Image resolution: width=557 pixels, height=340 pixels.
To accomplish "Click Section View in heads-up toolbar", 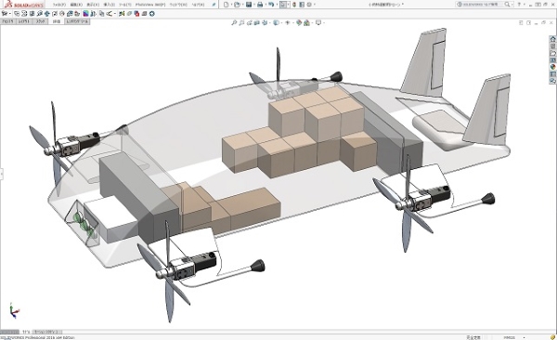I will pyautogui.click(x=256, y=22).
